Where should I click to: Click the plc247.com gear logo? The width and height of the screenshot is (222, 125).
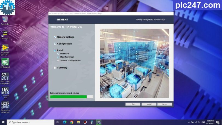point(7,7)
